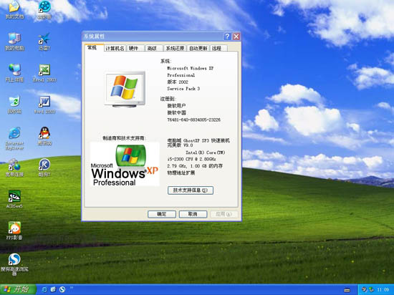
Task: Click the Sogou browser quick launch icon
Action: coord(62,289)
